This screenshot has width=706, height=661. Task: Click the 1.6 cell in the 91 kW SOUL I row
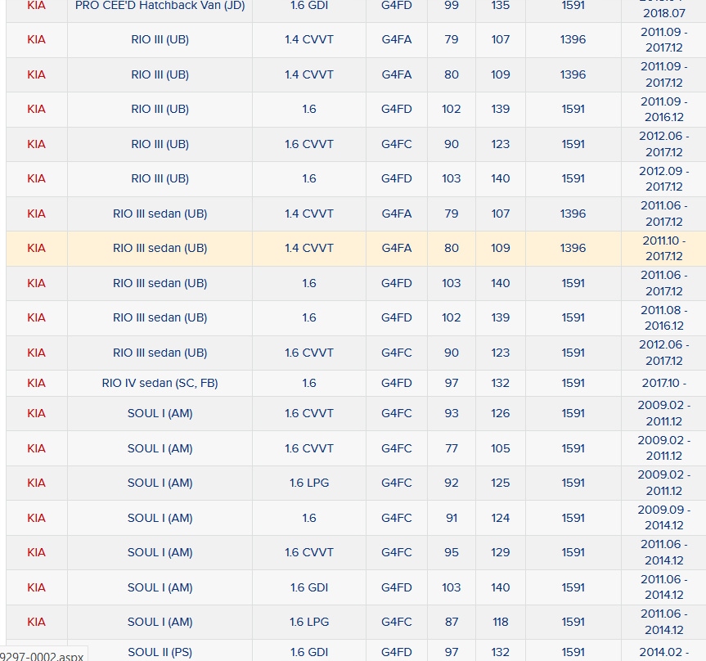pos(309,518)
